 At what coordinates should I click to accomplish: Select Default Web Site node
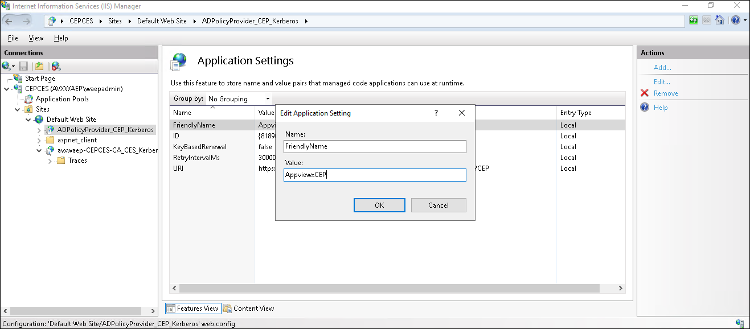(71, 120)
